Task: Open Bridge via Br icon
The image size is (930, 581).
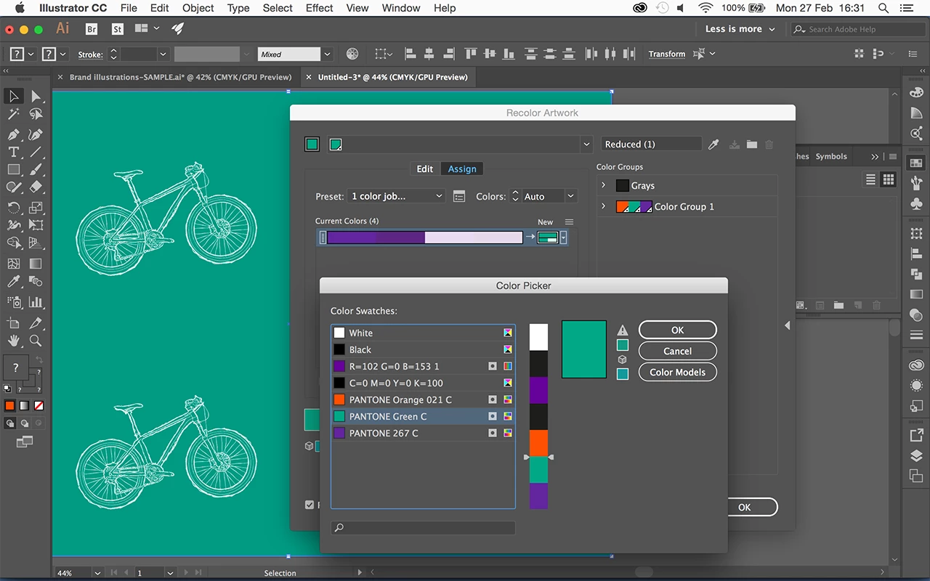Action: click(92, 29)
